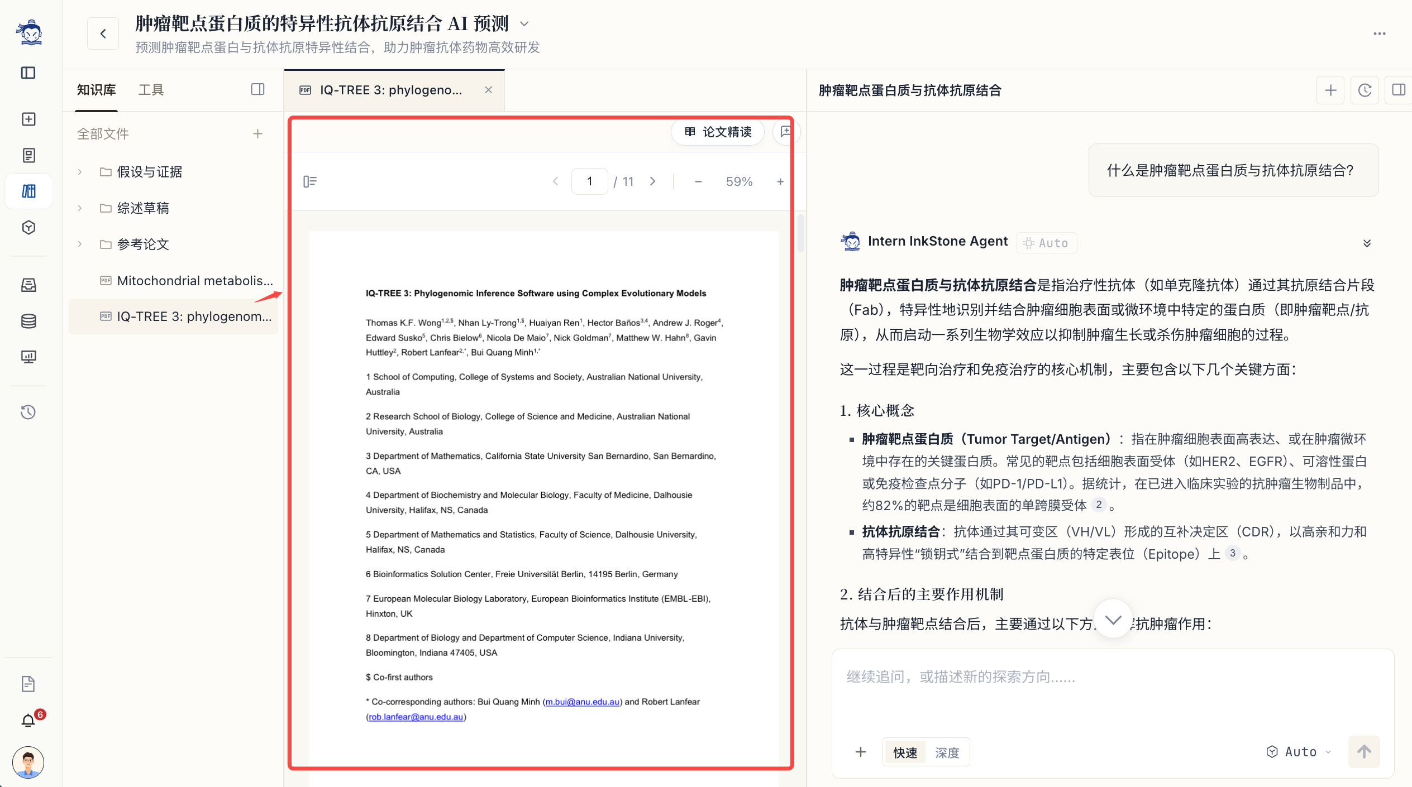
Task: Toggle the chat panel layout icon
Action: tap(1399, 90)
